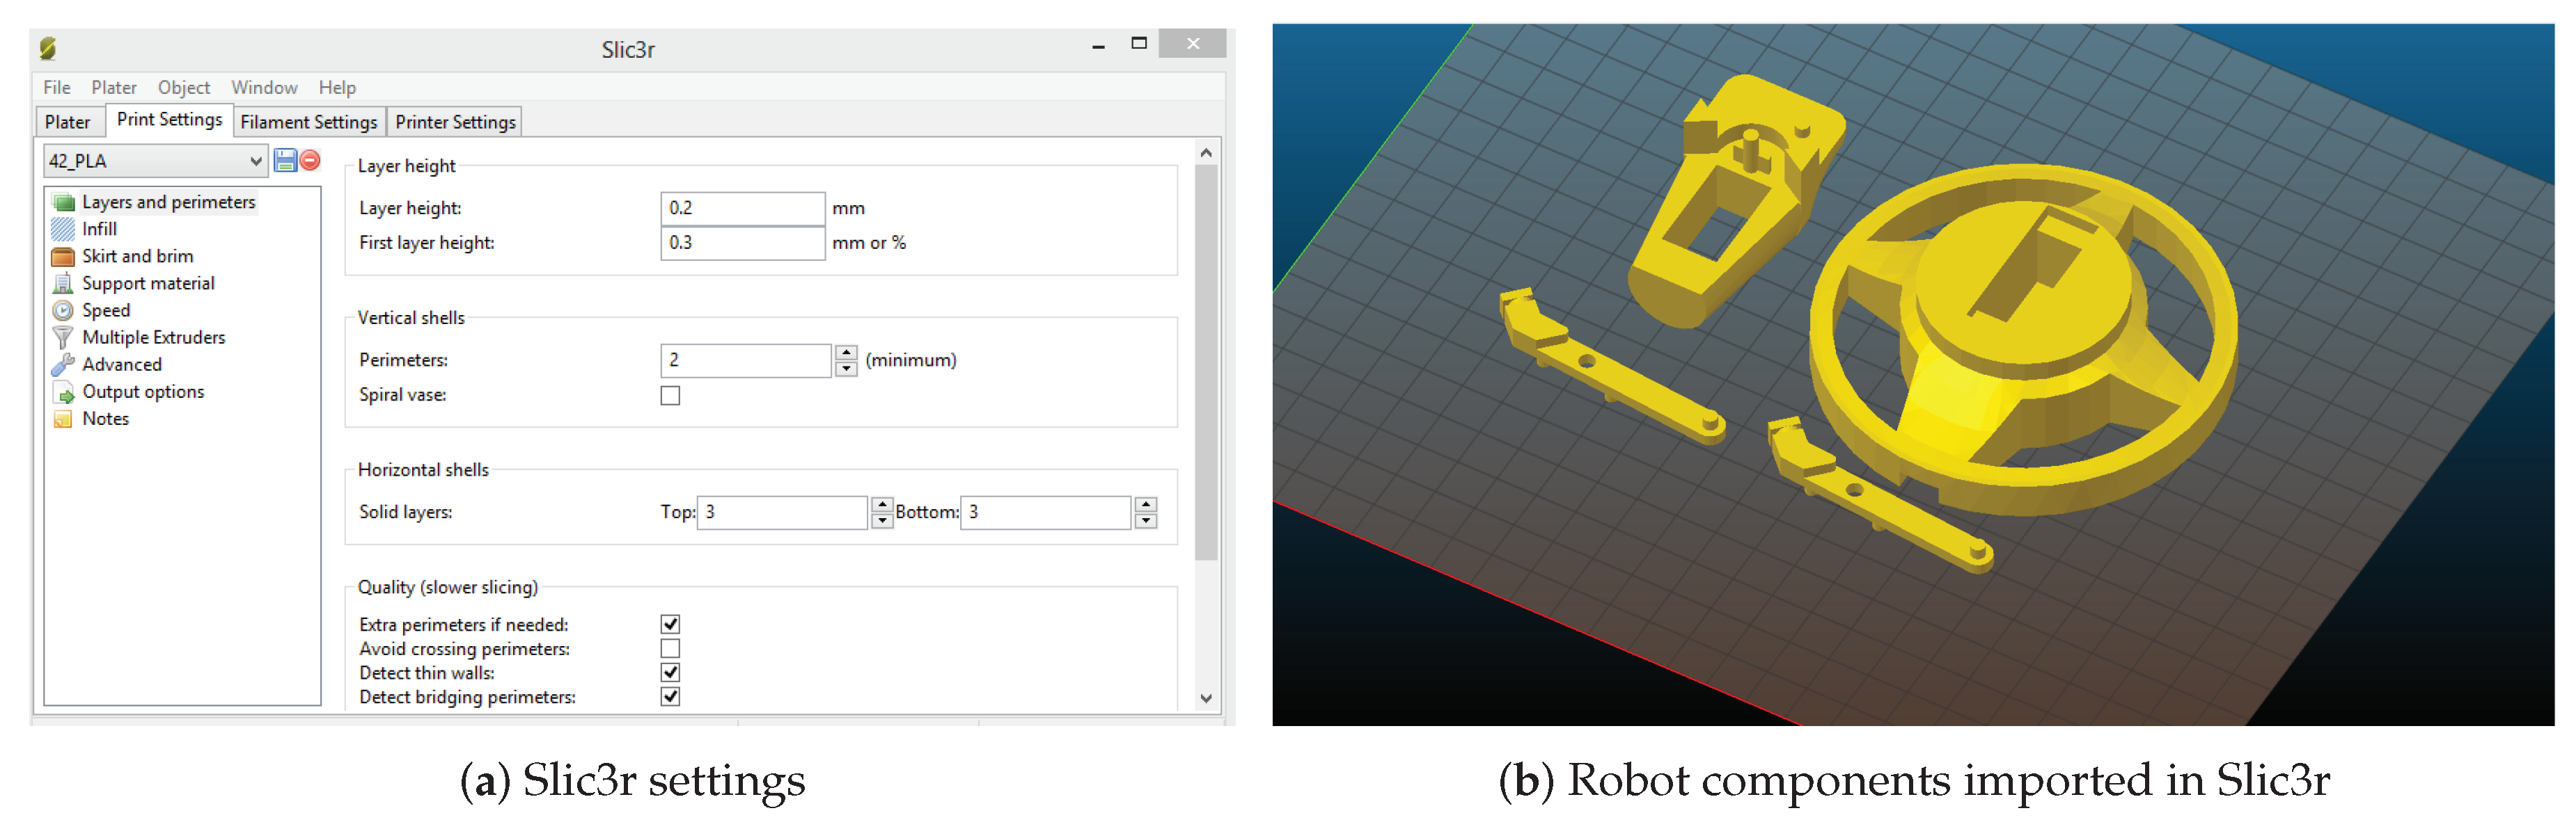The image size is (2576, 829).
Task: Click the vertical scrollbar thumb
Action: (1206, 362)
